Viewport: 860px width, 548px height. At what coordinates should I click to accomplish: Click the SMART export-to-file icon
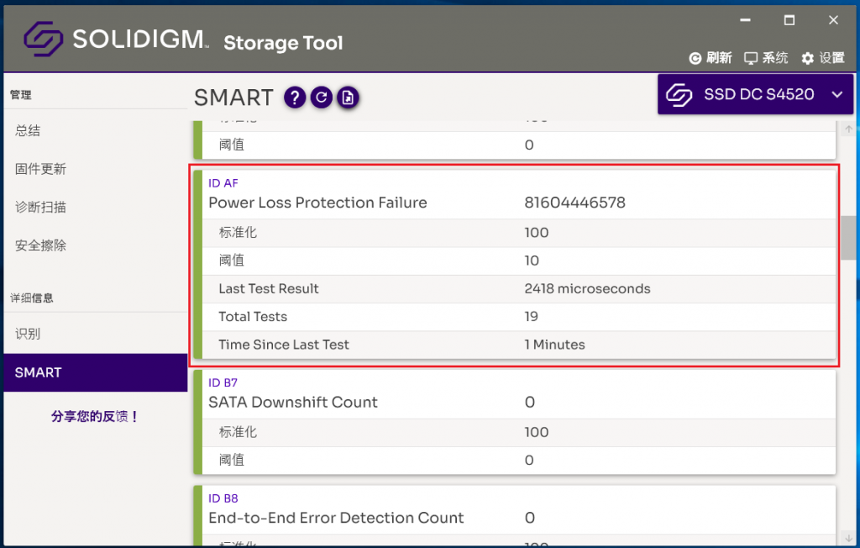[348, 97]
